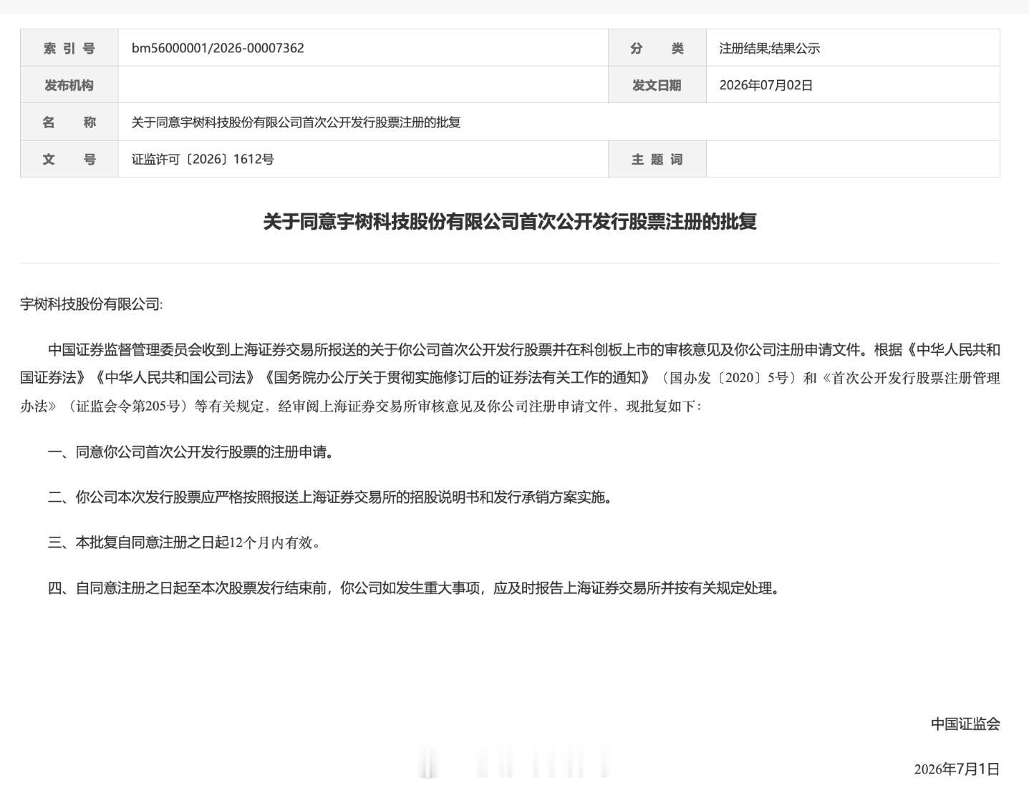Click the 文号 label cell
Screen dimensions: 1029x788
point(69,159)
